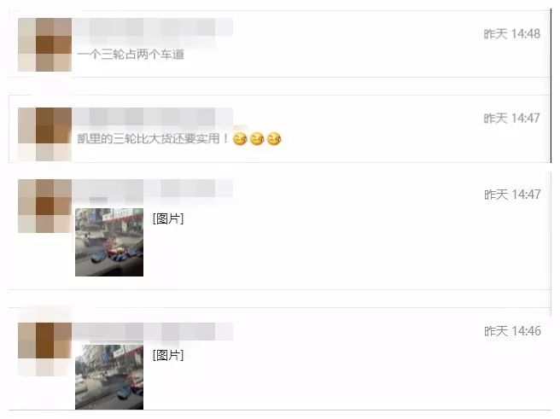Select the message 凯里的三轮比大货还要实用
The image size is (560, 419).
click(x=153, y=138)
